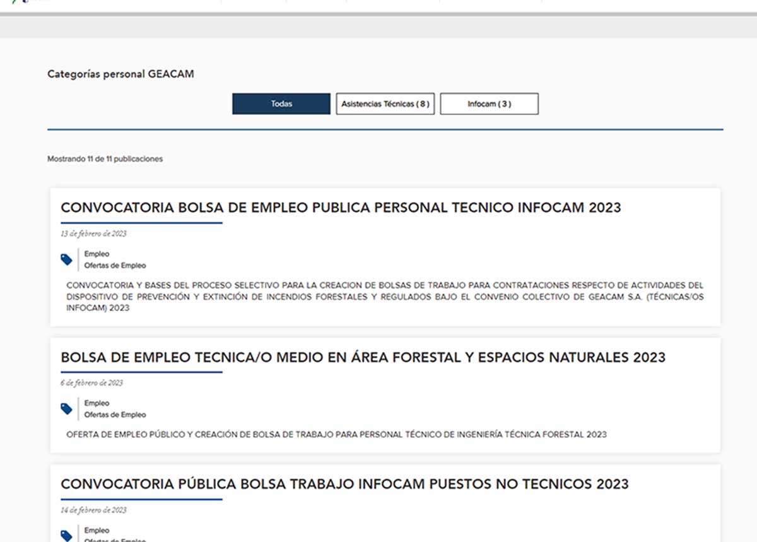This screenshot has width=757, height=542.
Task: Click the tag icon in the Puestos No Tecnicos card
Action: (66, 536)
